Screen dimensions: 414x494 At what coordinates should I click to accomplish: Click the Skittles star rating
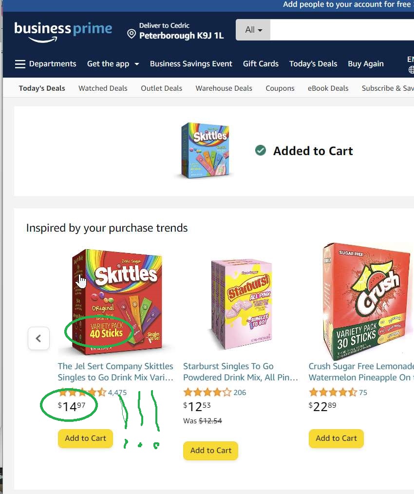coord(82,393)
